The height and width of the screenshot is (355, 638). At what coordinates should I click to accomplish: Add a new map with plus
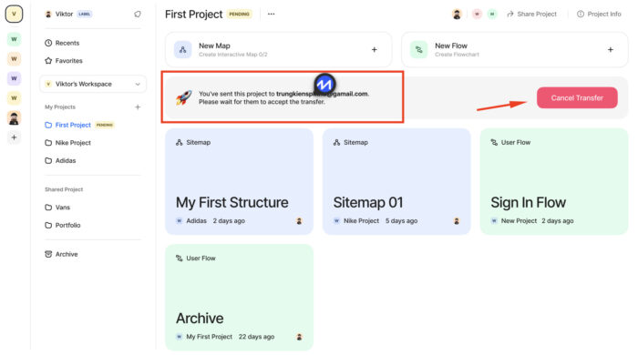click(375, 49)
